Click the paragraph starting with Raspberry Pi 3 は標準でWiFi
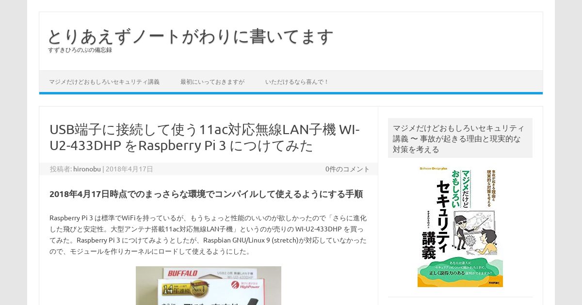 coord(209,235)
